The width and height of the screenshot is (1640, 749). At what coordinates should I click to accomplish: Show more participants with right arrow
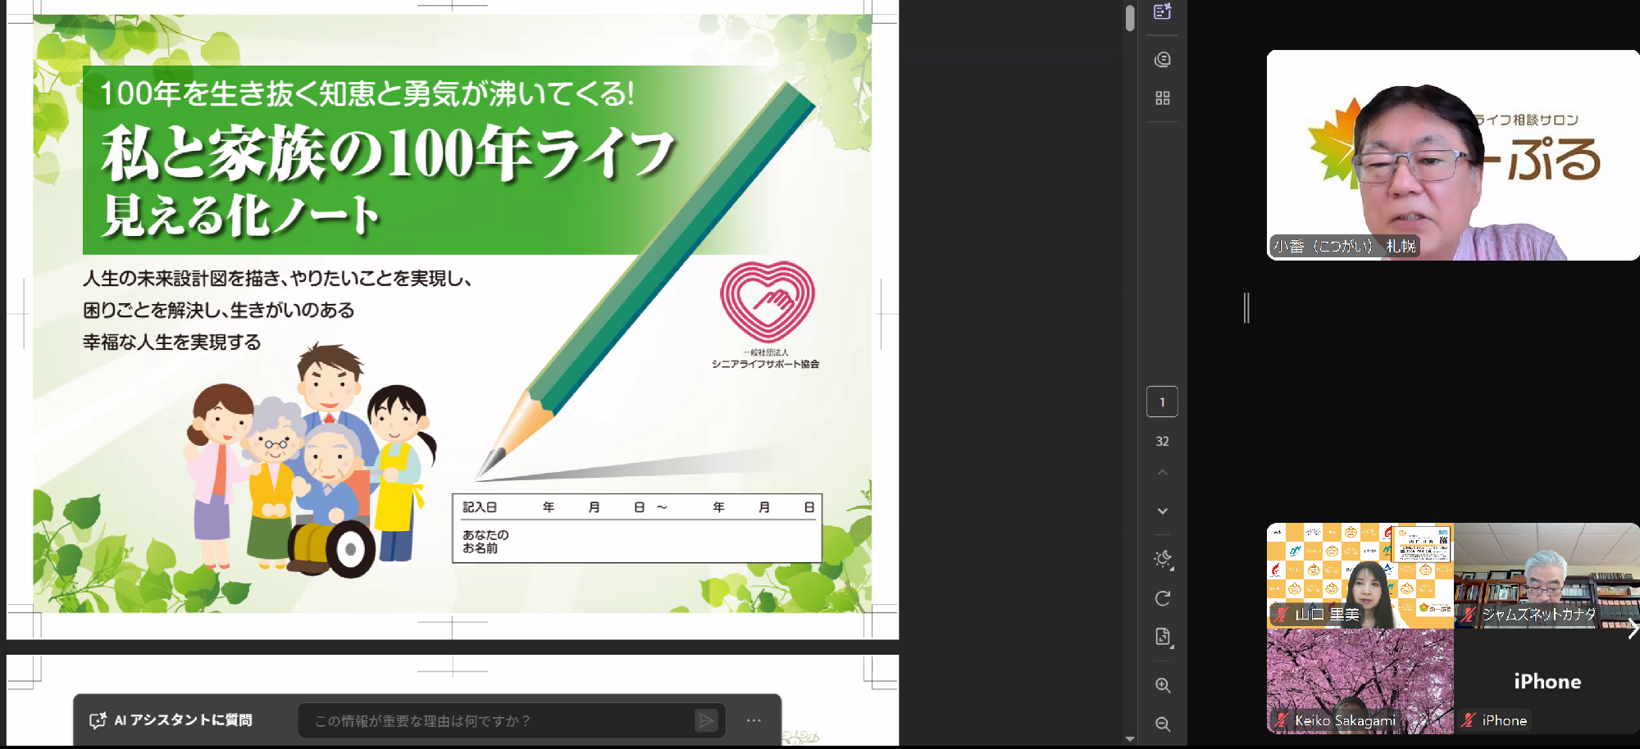pyautogui.click(x=1632, y=629)
